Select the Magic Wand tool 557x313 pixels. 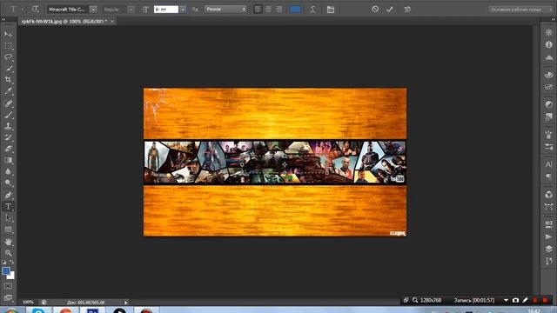coord(8,68)
